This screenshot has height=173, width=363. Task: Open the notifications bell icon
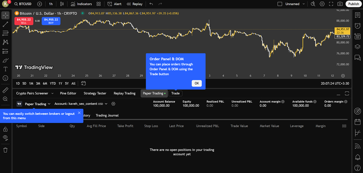[358, 157]
